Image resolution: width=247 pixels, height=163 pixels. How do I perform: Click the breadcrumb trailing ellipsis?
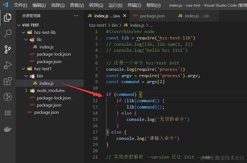pos(151,26)
